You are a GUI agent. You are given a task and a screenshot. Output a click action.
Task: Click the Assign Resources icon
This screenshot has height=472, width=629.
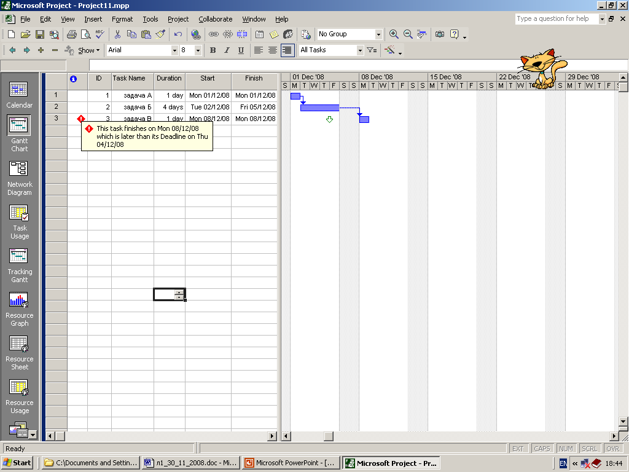coord(288,34)
